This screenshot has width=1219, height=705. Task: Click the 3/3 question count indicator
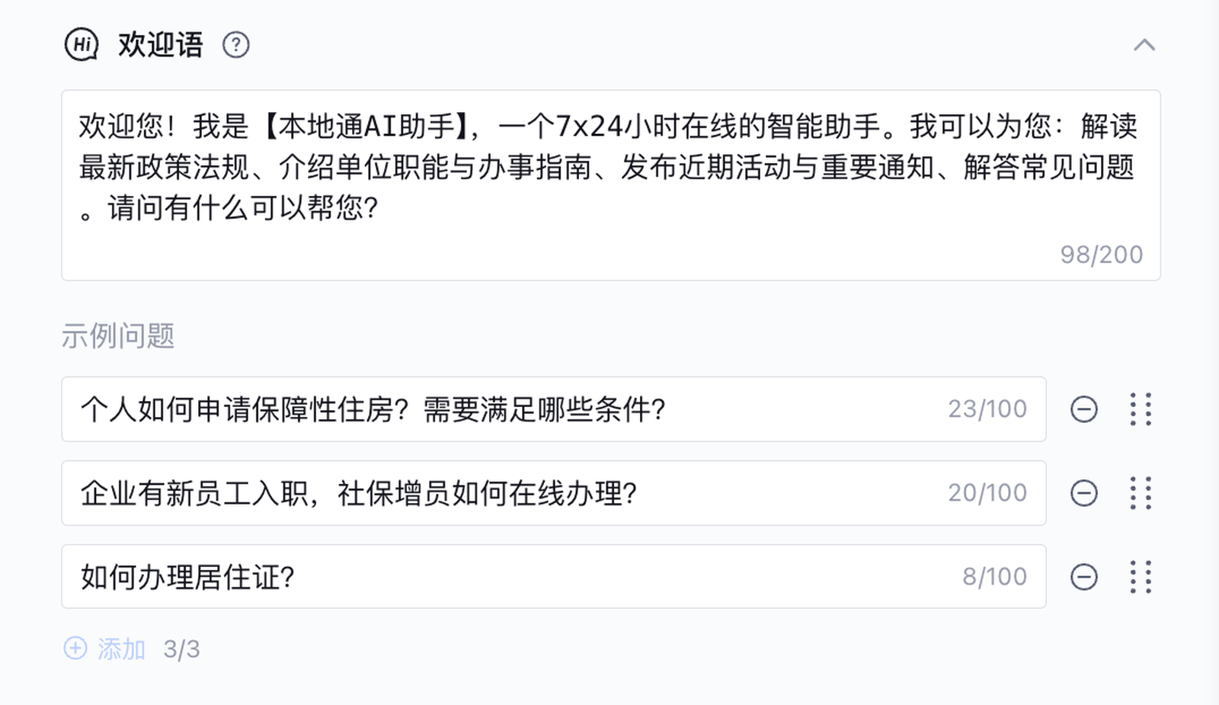pos(181,649)
